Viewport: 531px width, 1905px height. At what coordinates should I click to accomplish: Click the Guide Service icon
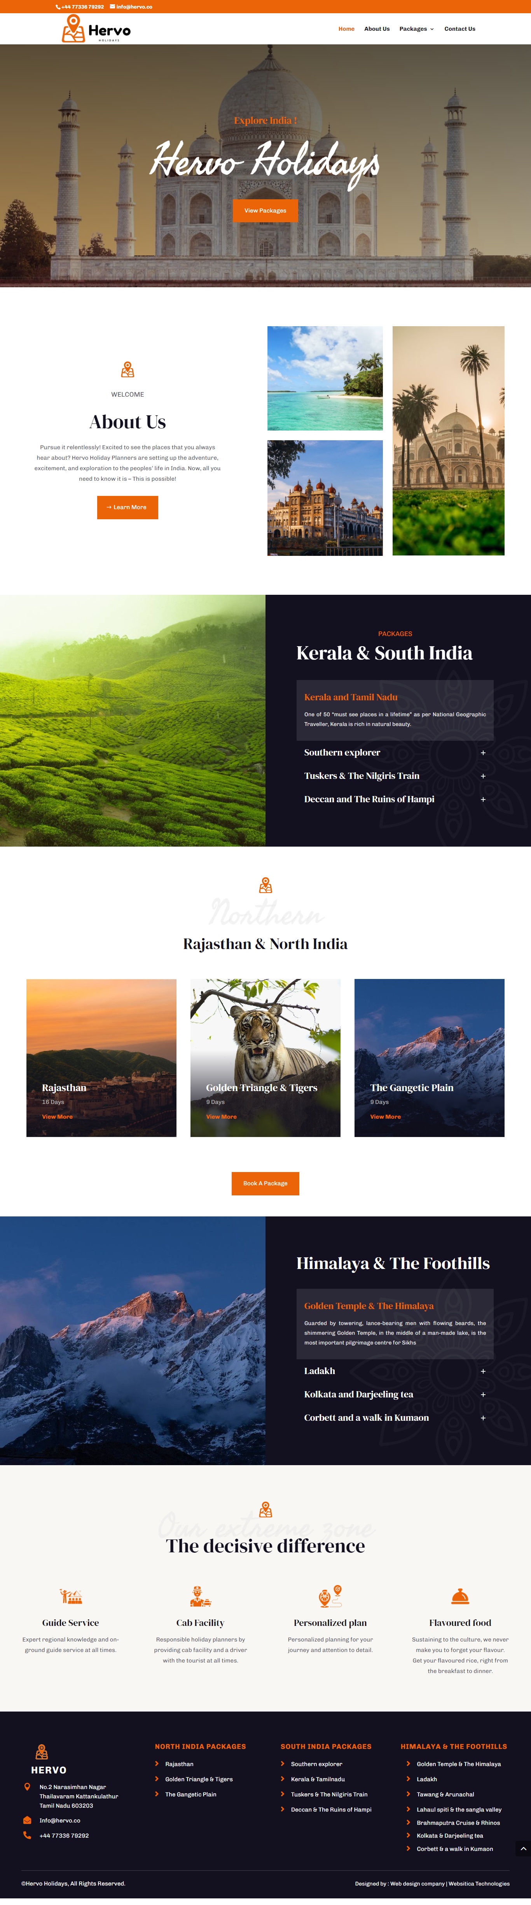(x=71, y=1595)
